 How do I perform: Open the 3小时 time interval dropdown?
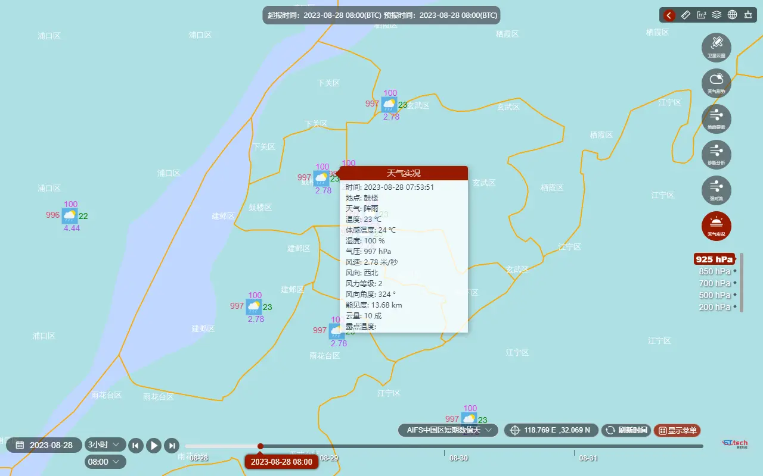[105, 444]
